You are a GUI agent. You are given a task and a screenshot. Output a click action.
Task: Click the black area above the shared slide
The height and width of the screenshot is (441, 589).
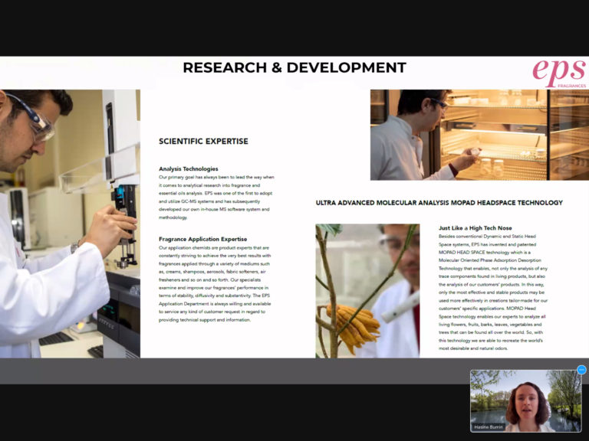coord(294,28)
